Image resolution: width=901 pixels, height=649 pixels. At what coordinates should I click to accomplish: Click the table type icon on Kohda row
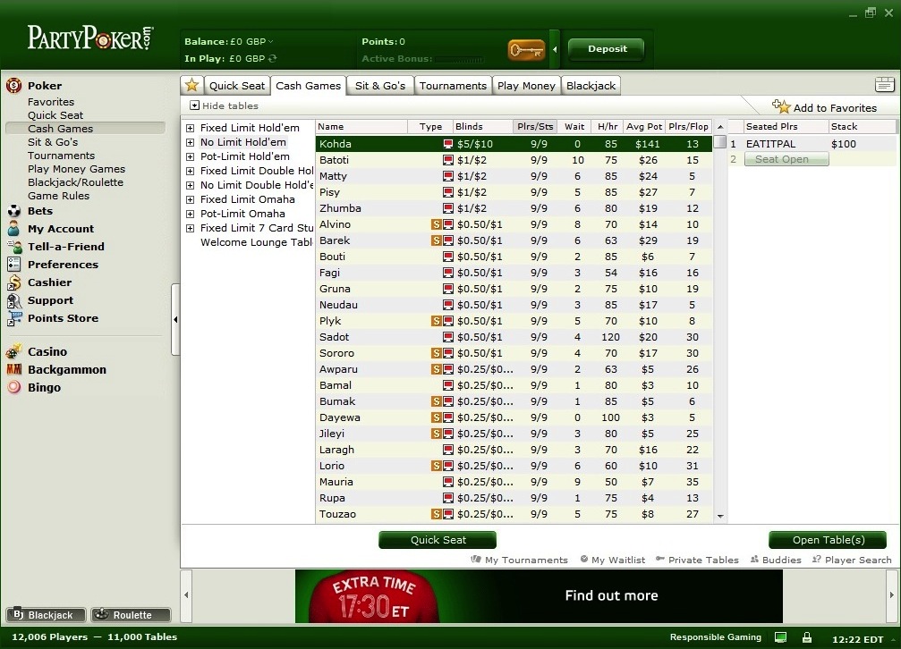coord(448,144)
